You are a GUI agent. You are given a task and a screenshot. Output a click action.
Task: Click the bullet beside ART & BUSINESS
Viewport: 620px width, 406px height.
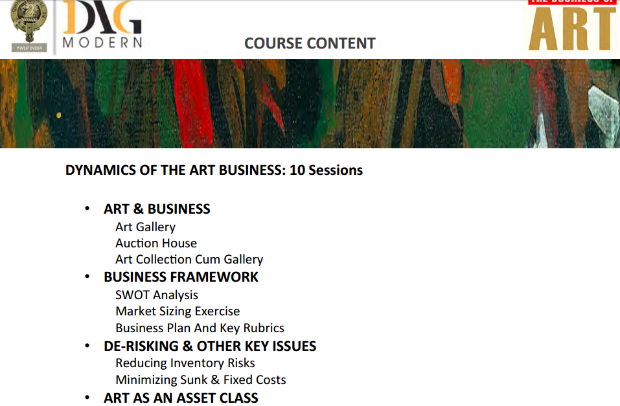pos(87,209)
